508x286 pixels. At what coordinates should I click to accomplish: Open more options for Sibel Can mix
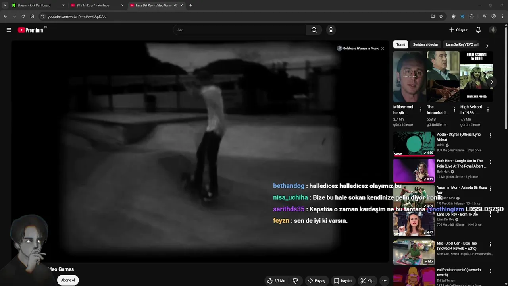(491, 244)
